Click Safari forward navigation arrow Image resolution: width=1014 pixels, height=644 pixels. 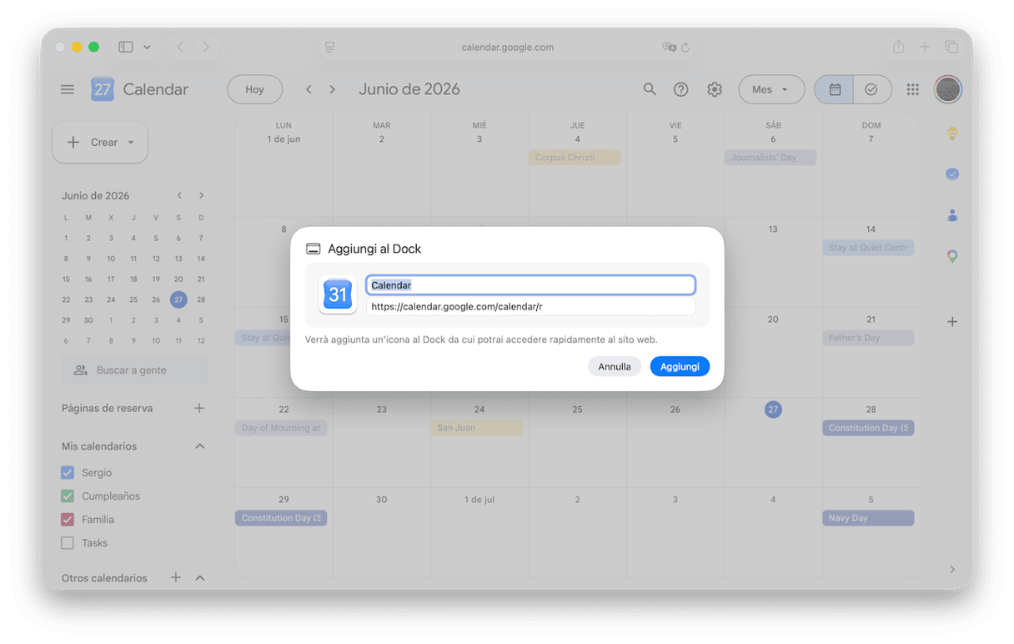point(206,48)
